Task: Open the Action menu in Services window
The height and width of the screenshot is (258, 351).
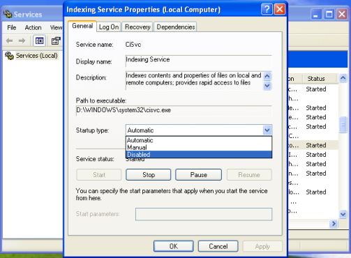Action: tap(33, 28)
